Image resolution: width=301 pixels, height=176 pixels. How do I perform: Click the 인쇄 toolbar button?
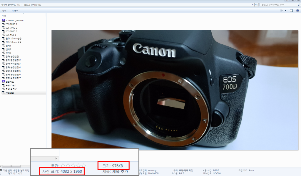(x=4, y=11)
